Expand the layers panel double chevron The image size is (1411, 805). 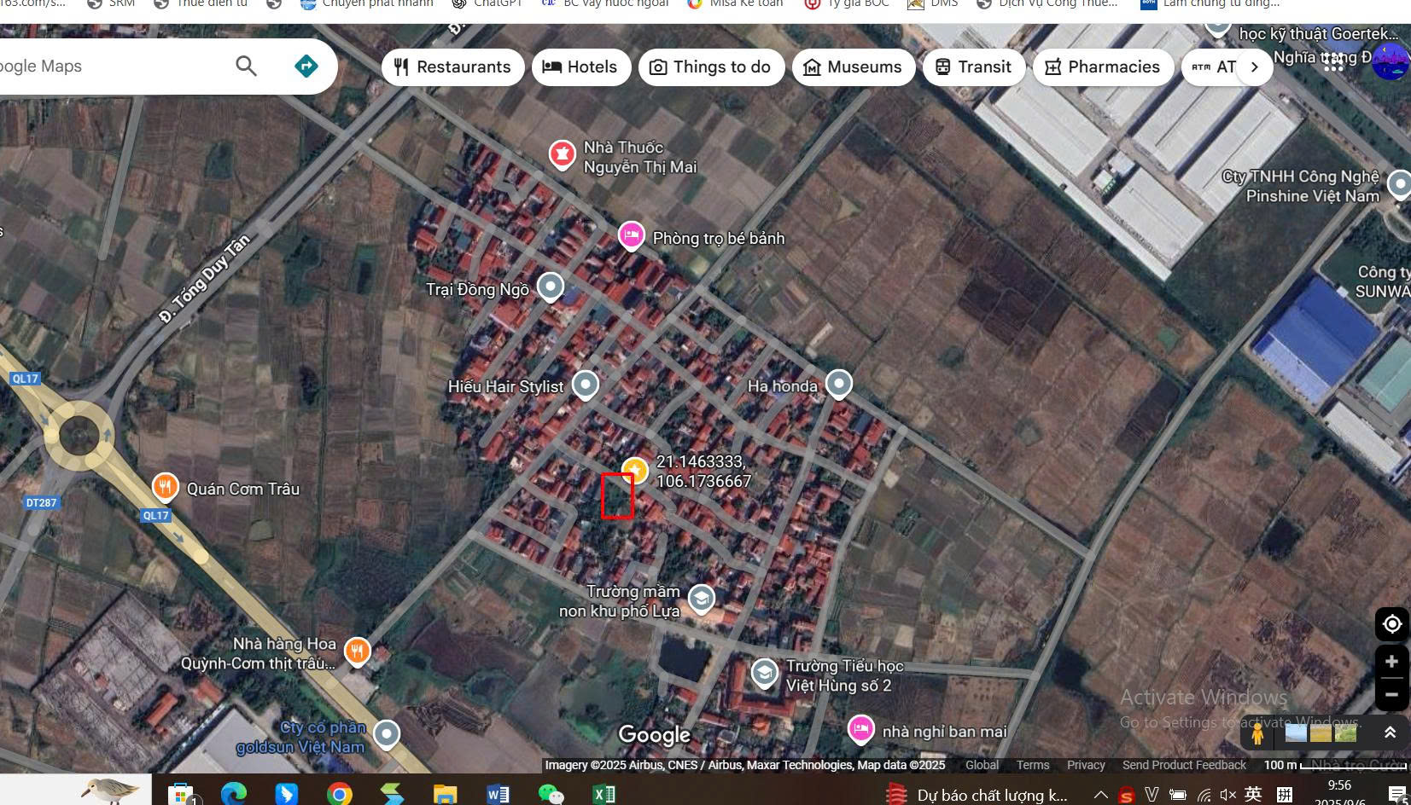point(1390,733)
